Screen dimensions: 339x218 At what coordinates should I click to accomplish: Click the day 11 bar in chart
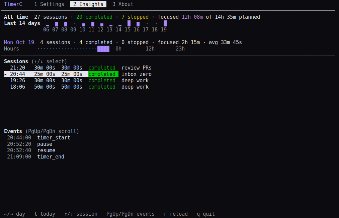(93, 24)
